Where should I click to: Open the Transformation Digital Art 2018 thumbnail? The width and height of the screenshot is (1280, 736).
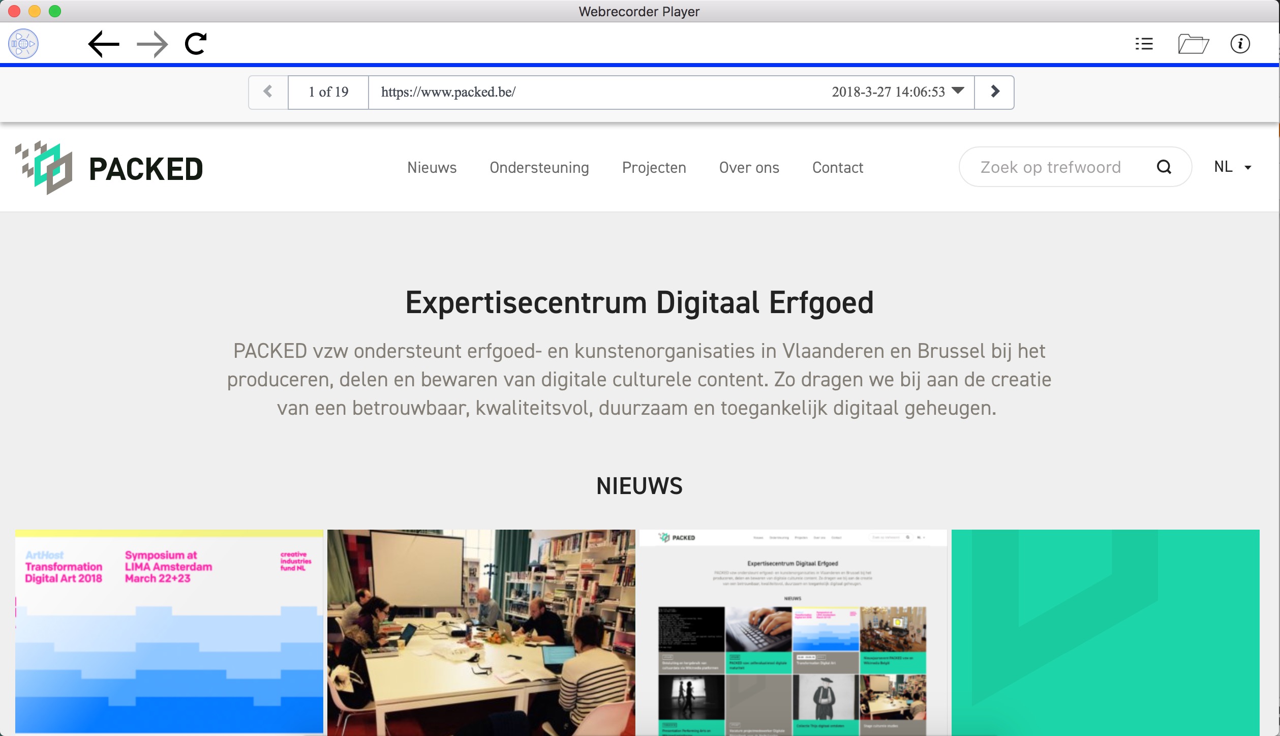[169, 631]
